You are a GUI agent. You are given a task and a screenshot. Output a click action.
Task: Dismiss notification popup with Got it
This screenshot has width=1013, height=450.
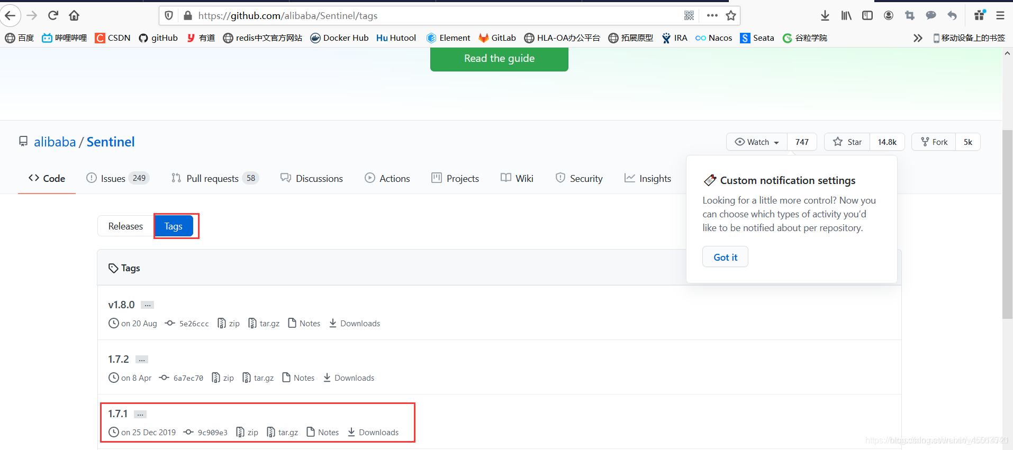point(725,257)
